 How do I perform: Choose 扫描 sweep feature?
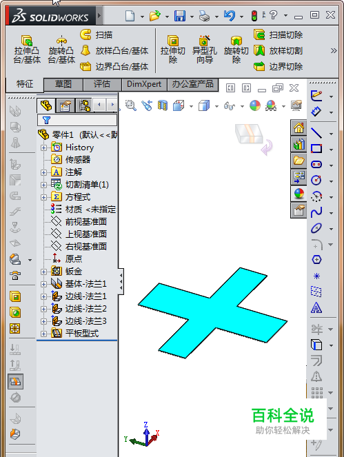click(x=97, y=35)
